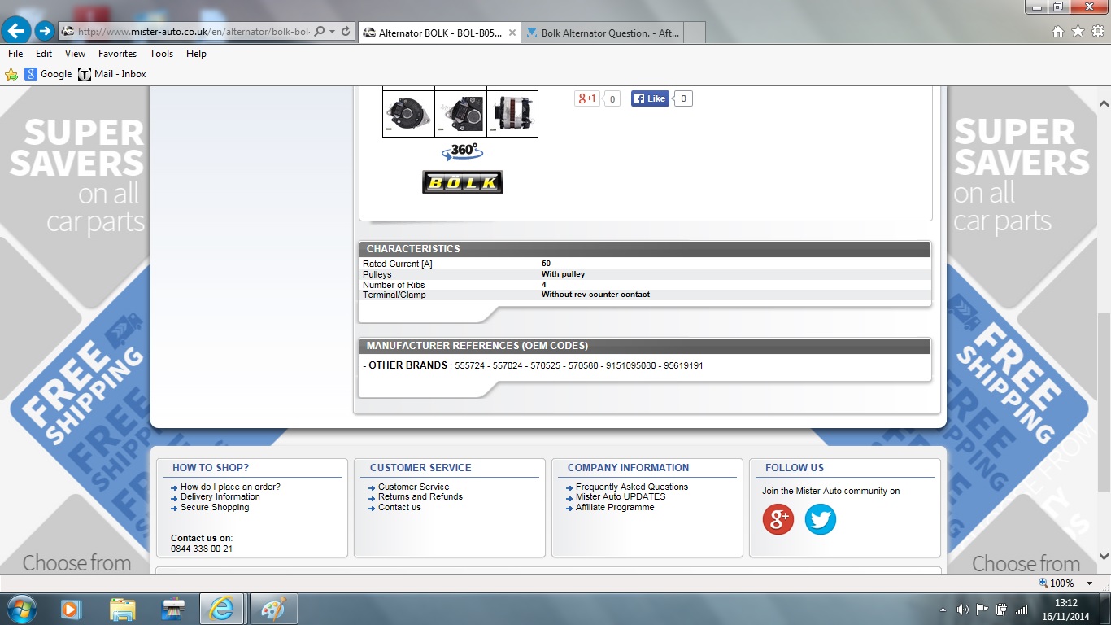Image resolution: width=1111 pixels, height=625 pixels.
Task: Click the BOLK brand logo
Action: point(463,181)
